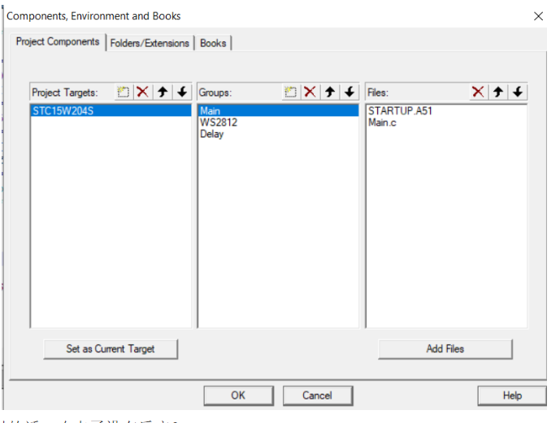
Task: Select the STC15W204S target
Action: pyautogui.click(x=111, y=110)
